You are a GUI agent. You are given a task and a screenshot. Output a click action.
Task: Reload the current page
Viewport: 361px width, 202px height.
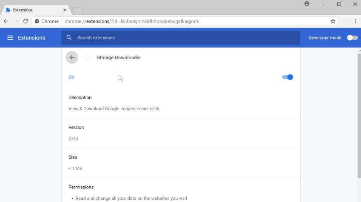point(26,21)
